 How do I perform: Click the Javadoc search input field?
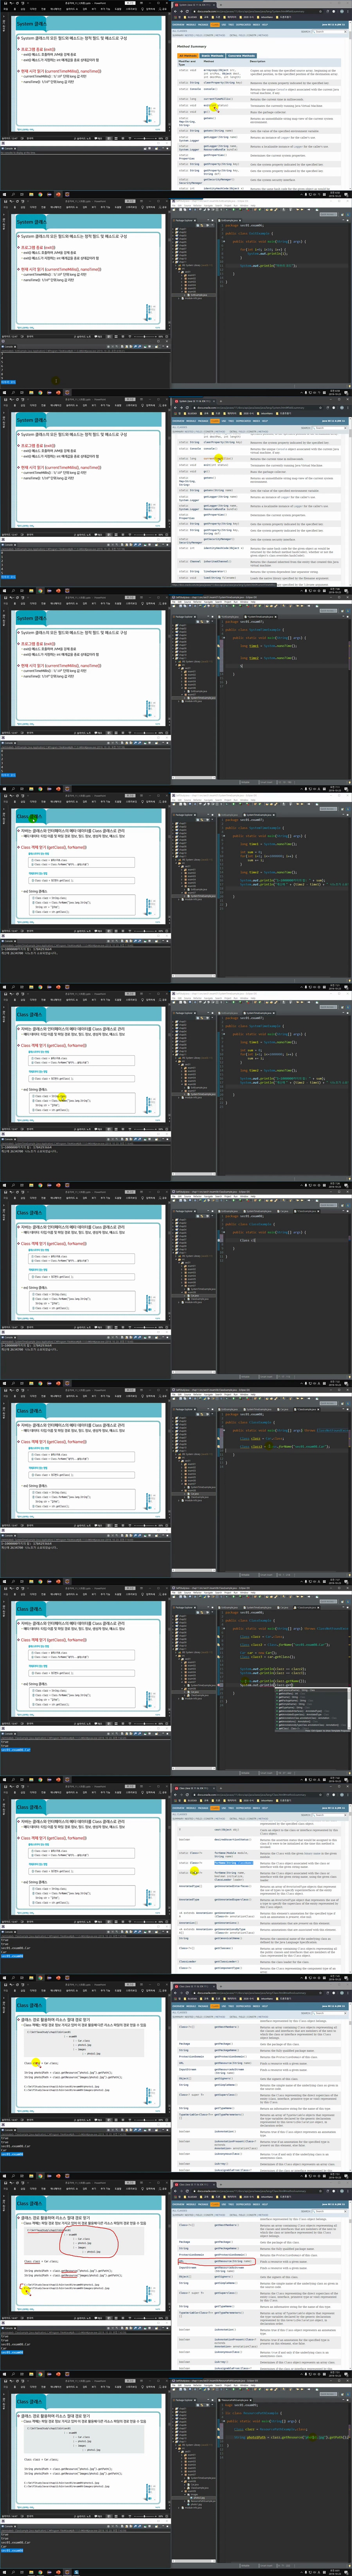[330, 31]
